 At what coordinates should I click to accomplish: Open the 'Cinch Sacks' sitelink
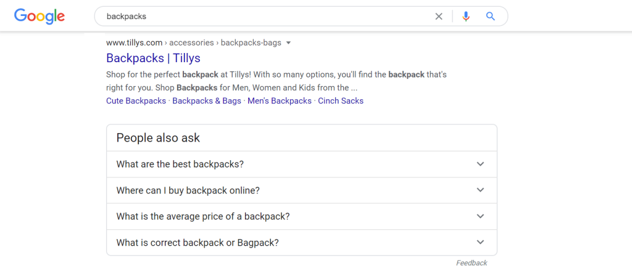pos(341,100)
